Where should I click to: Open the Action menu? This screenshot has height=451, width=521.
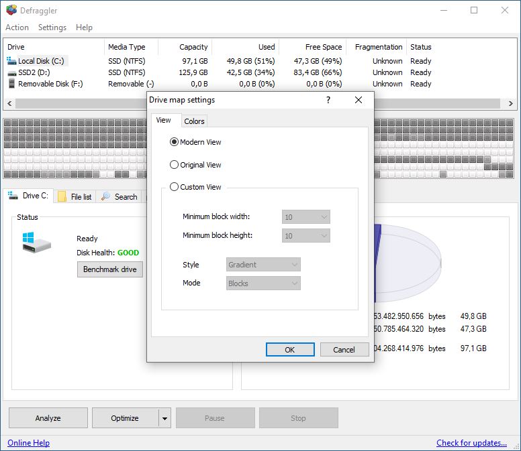[17, 27]
